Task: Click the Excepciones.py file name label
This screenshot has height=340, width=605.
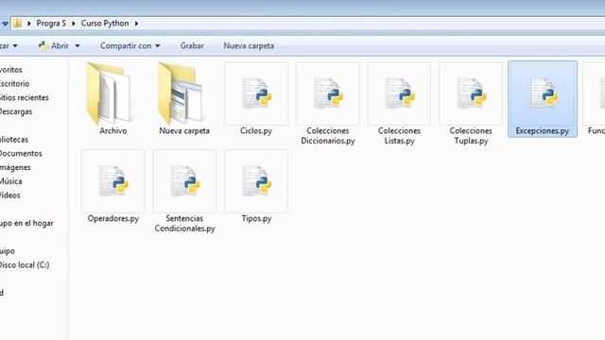Action: (543, 131)
